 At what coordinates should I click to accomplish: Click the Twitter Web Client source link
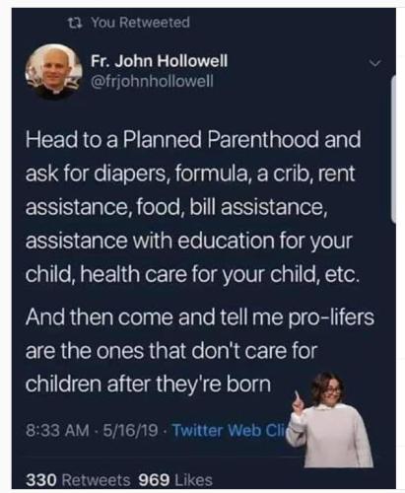point(229,430)
